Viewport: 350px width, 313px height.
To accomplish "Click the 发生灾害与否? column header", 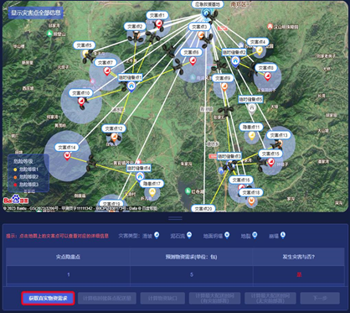I will (x=298, y=257).
